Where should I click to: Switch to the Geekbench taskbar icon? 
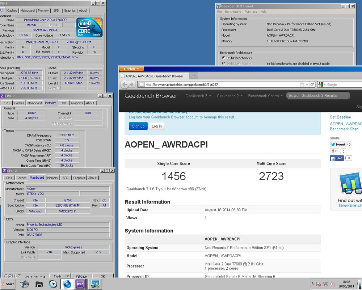[95, 284]
